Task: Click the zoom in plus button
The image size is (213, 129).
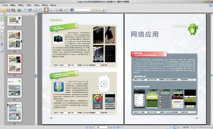Action: pyautogui.click(x=212, y=127)
